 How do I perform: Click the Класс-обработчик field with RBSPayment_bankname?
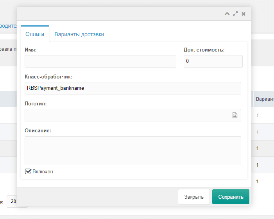(133, 88)
